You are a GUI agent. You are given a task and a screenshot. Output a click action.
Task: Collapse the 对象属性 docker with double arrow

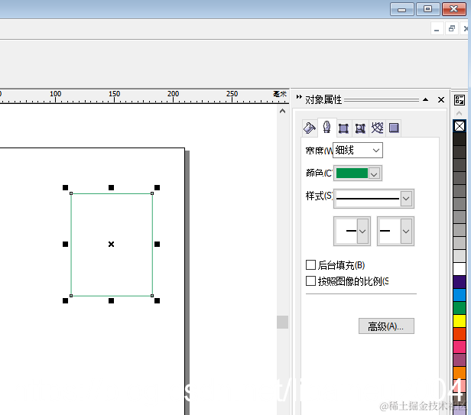point(299,97)
